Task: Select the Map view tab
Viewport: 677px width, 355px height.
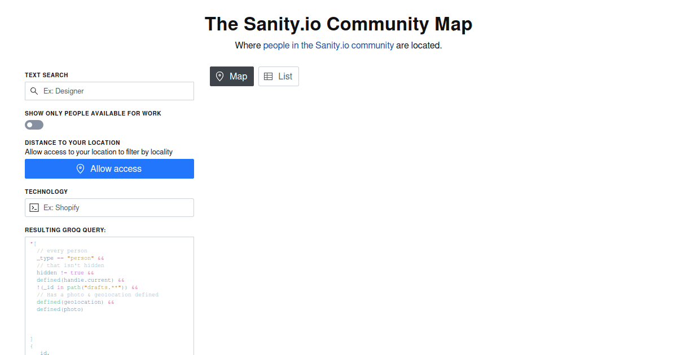Action: click(232, 76)
